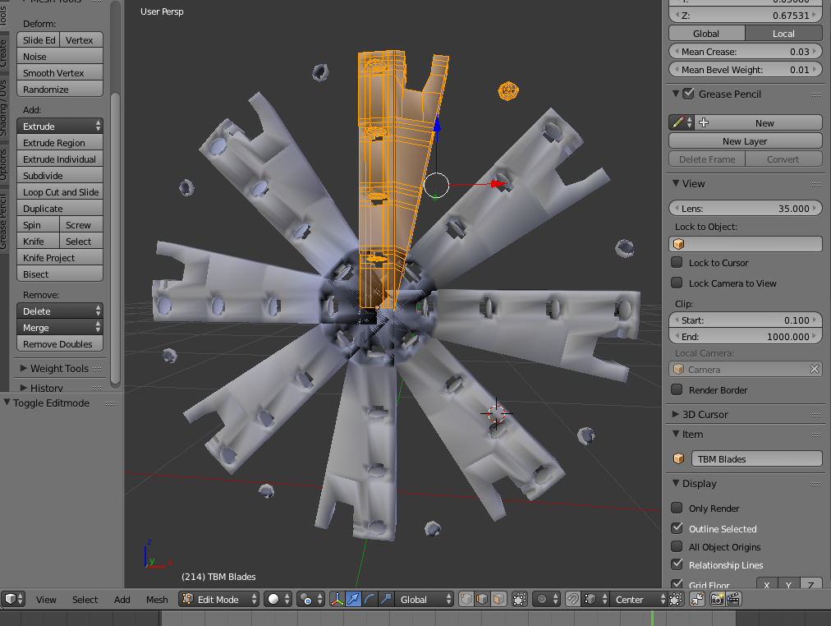This screenshot has width=831, height=626.
Task: Open the Select menu in the 3D header
Action: point(85,600)
